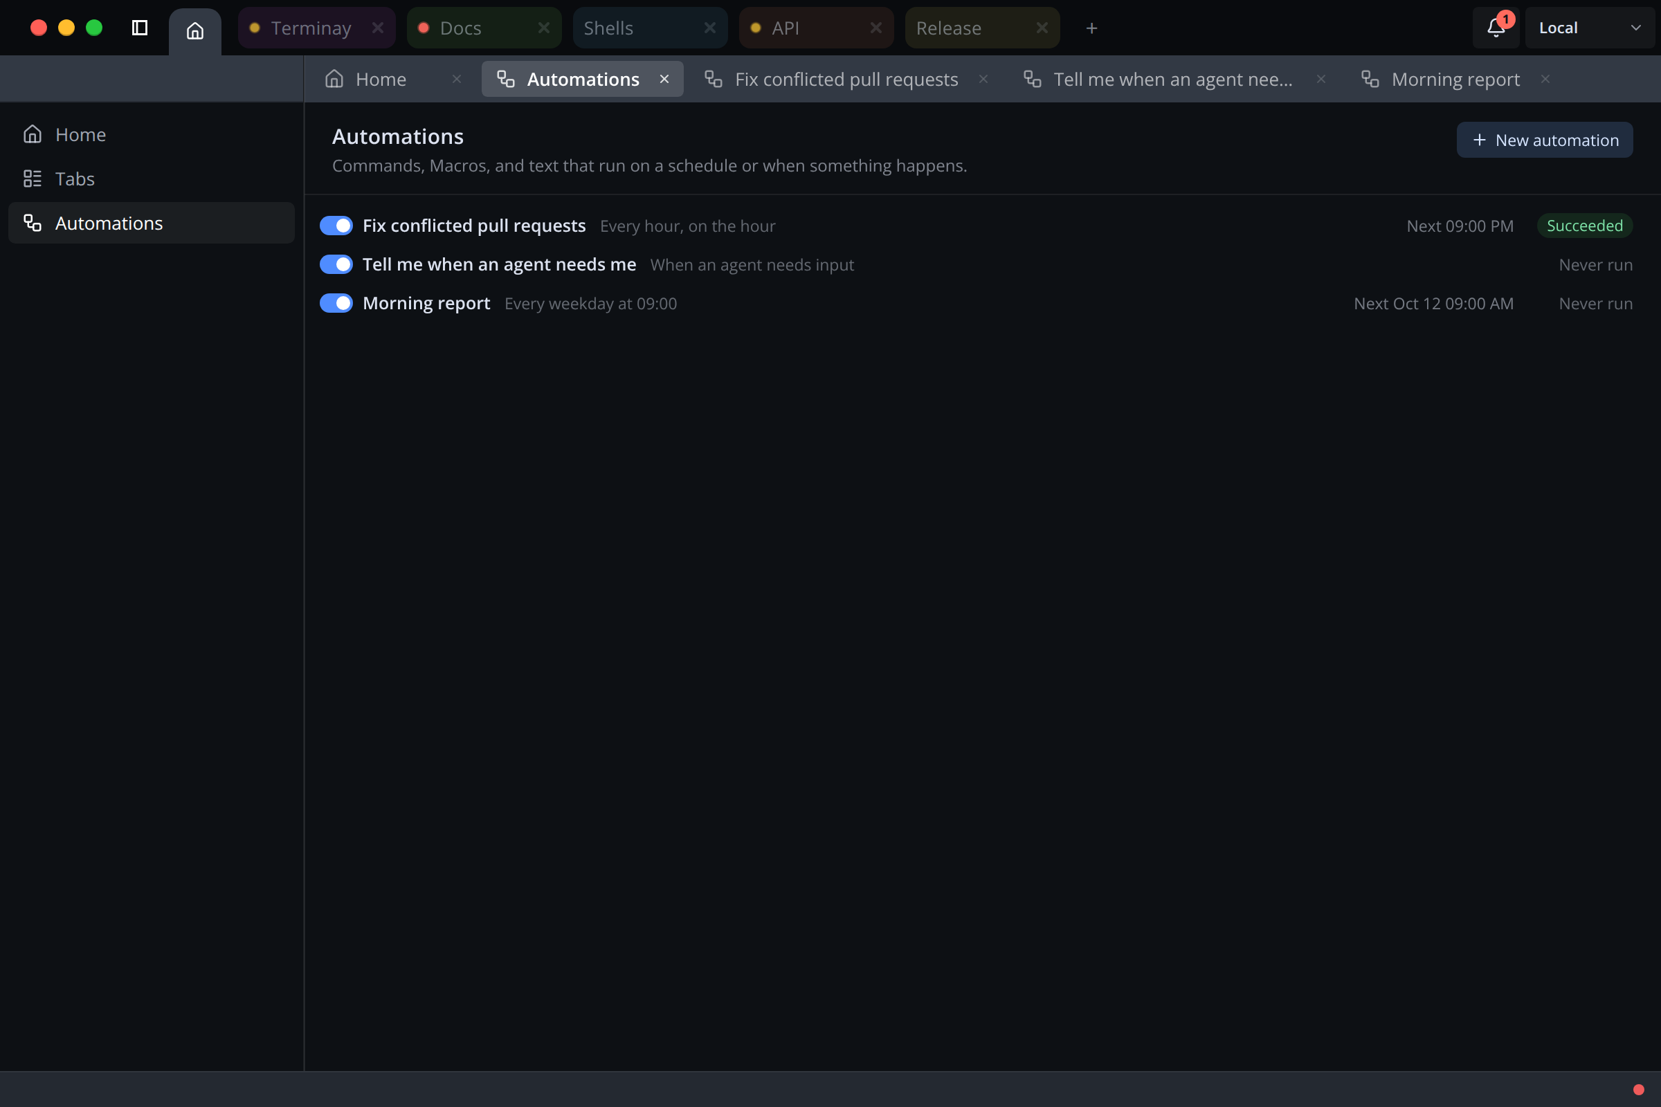
Task: Close the Terminay workspace tab
Action: (x=378, y=28)
